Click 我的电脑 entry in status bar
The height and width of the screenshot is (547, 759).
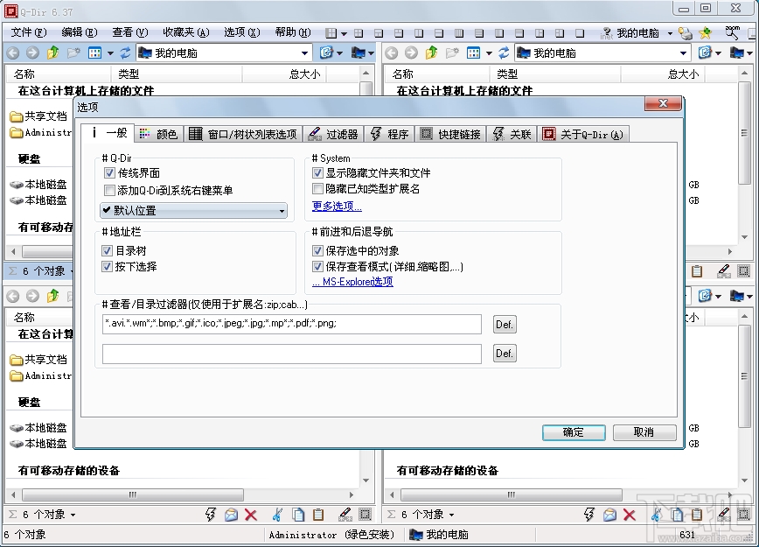click(440, 535)
